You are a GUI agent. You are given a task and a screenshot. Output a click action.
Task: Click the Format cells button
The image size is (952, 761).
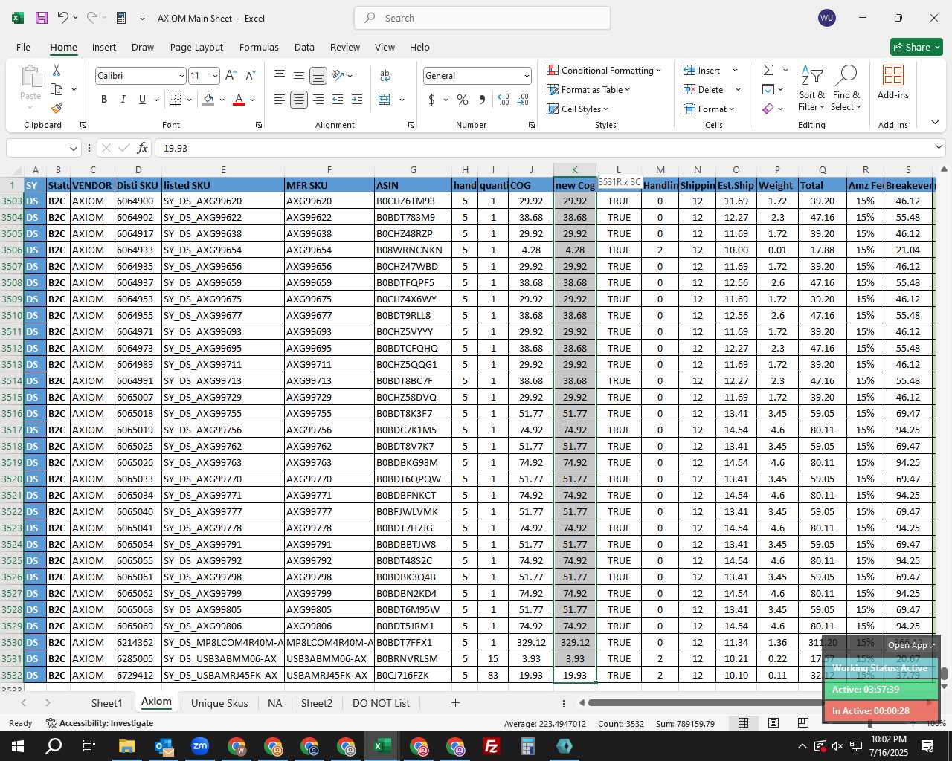pos(709,109)
